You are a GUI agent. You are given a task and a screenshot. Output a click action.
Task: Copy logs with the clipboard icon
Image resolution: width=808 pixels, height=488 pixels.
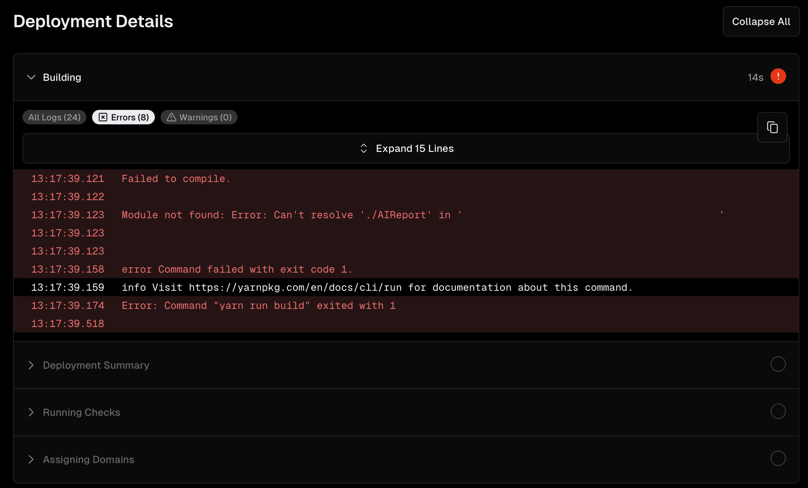pyautogui.click(x=772, y=127)
